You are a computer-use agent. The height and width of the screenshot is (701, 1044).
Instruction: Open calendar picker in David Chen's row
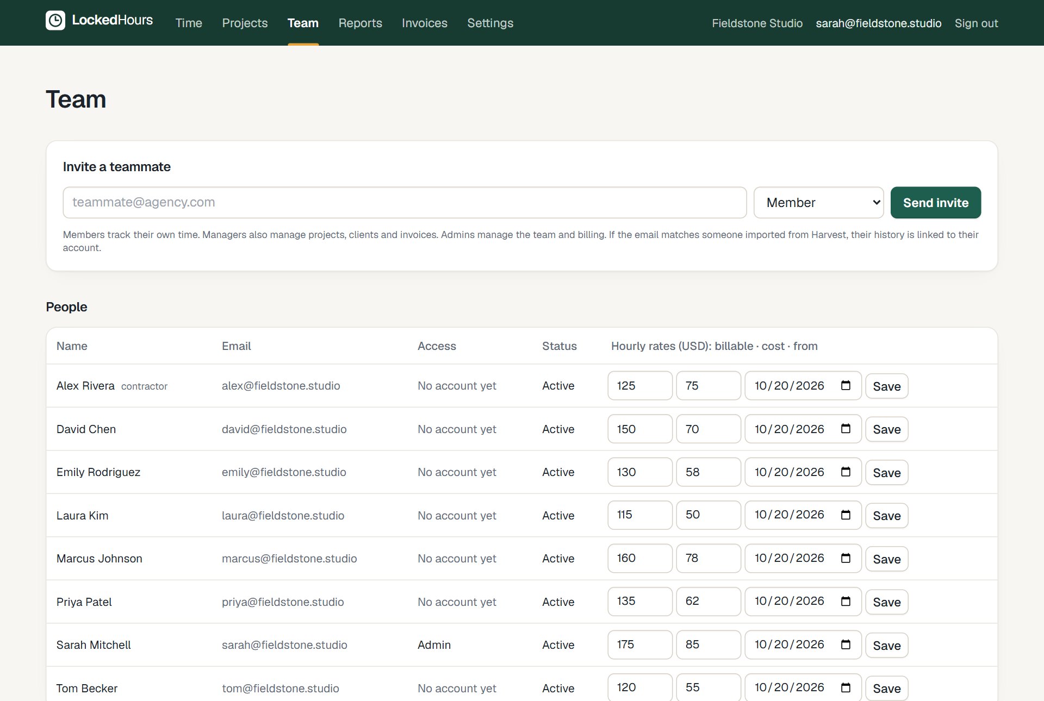pyautogui.click(x=846, y=429)
